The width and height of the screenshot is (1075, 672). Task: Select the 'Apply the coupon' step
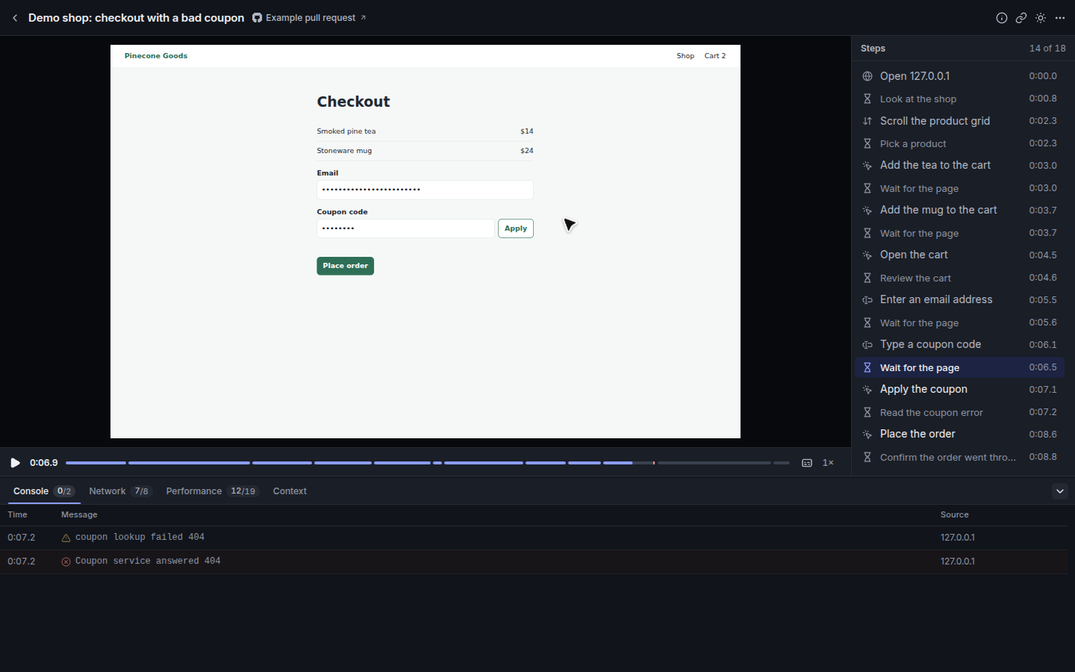pyautogui.click(x=959, y=390)
